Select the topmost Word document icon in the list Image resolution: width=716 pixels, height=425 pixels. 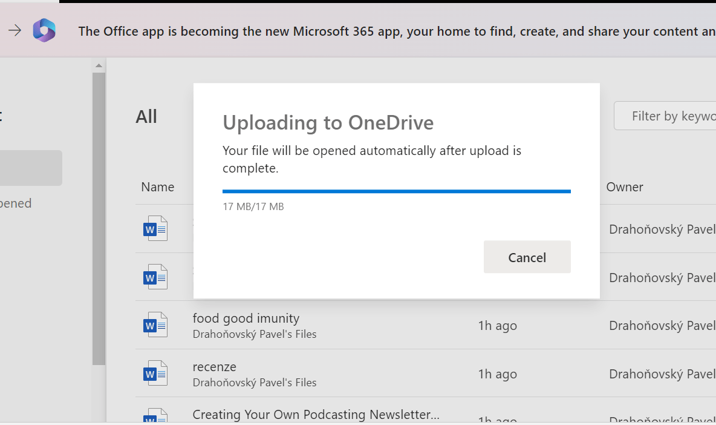tap(155, 228)
